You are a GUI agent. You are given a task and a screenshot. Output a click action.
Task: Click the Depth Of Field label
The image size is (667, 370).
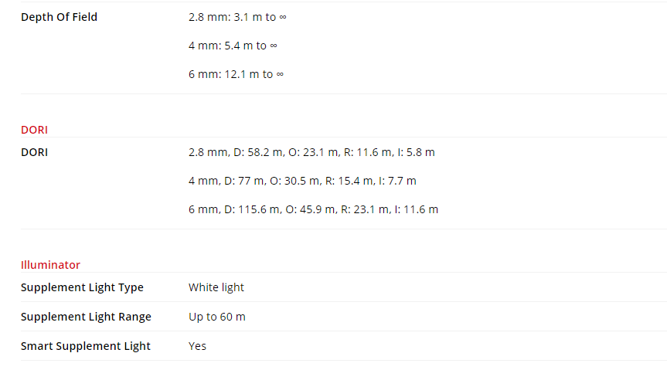[59, 17]
